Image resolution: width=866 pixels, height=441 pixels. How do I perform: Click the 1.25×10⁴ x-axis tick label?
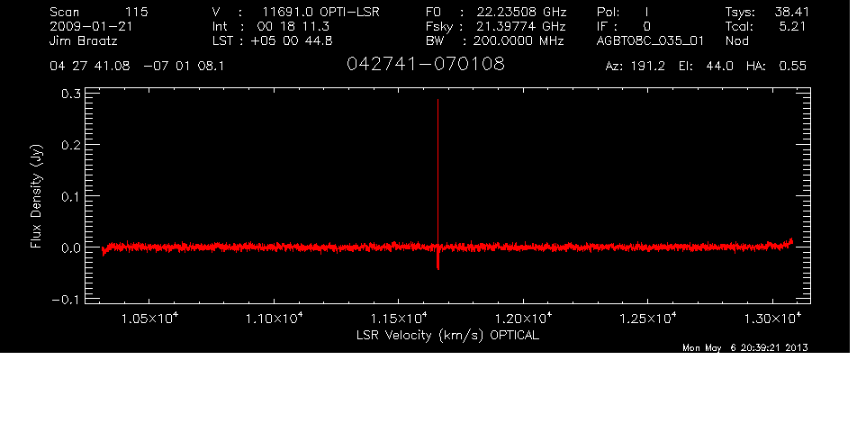[647, 319]
